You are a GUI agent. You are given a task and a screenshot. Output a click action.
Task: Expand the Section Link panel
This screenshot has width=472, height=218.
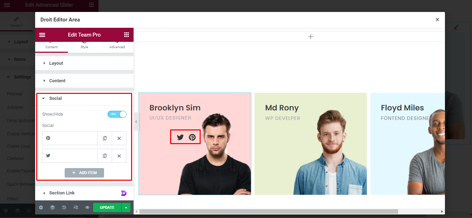pos(84,193)
